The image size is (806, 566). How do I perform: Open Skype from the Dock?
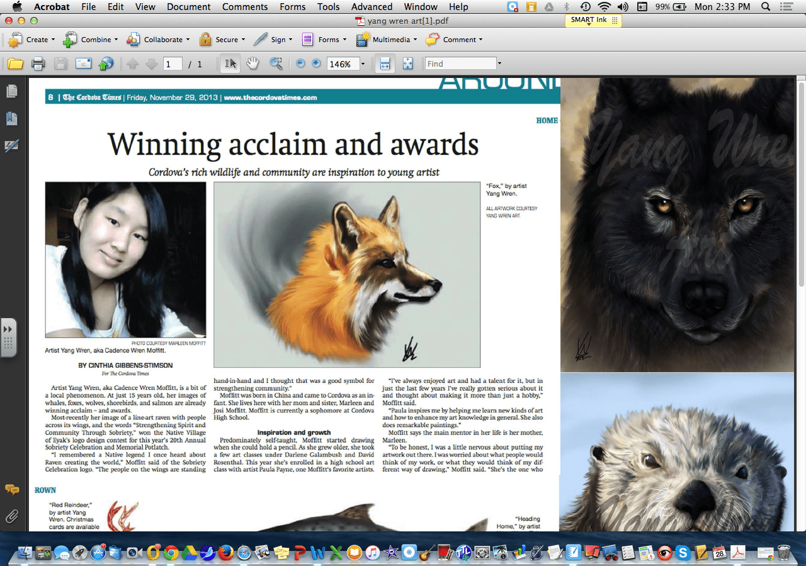coord(683,553)
